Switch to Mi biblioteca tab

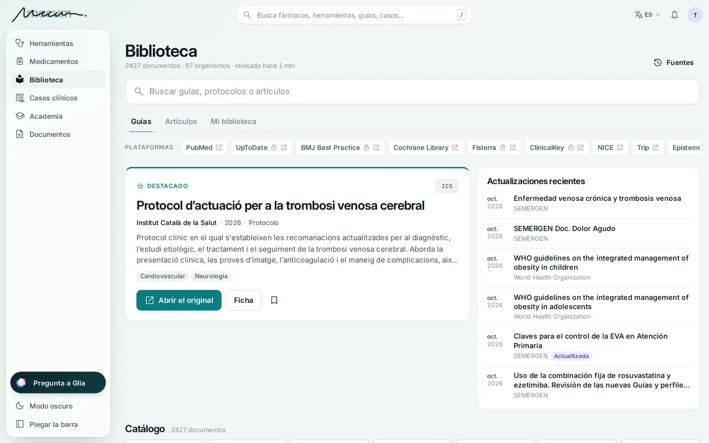(x=234, y=121)
